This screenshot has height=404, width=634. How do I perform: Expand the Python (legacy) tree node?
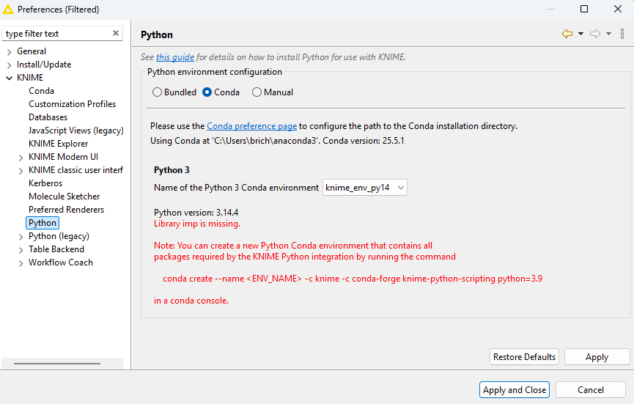pos(21,236)
